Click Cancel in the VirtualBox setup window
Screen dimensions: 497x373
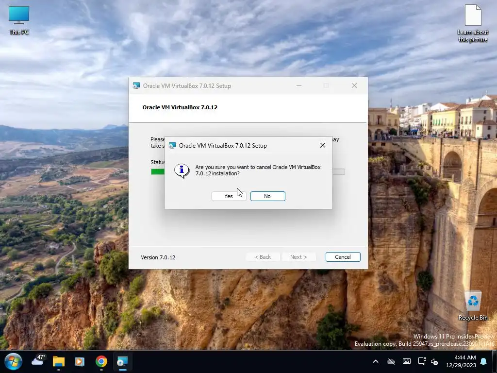click(343, 257)
